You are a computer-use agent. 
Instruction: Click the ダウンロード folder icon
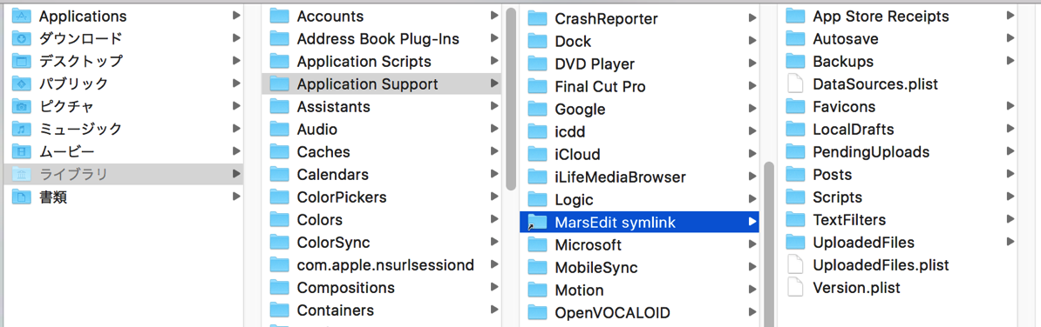click(x=22, y=38)
